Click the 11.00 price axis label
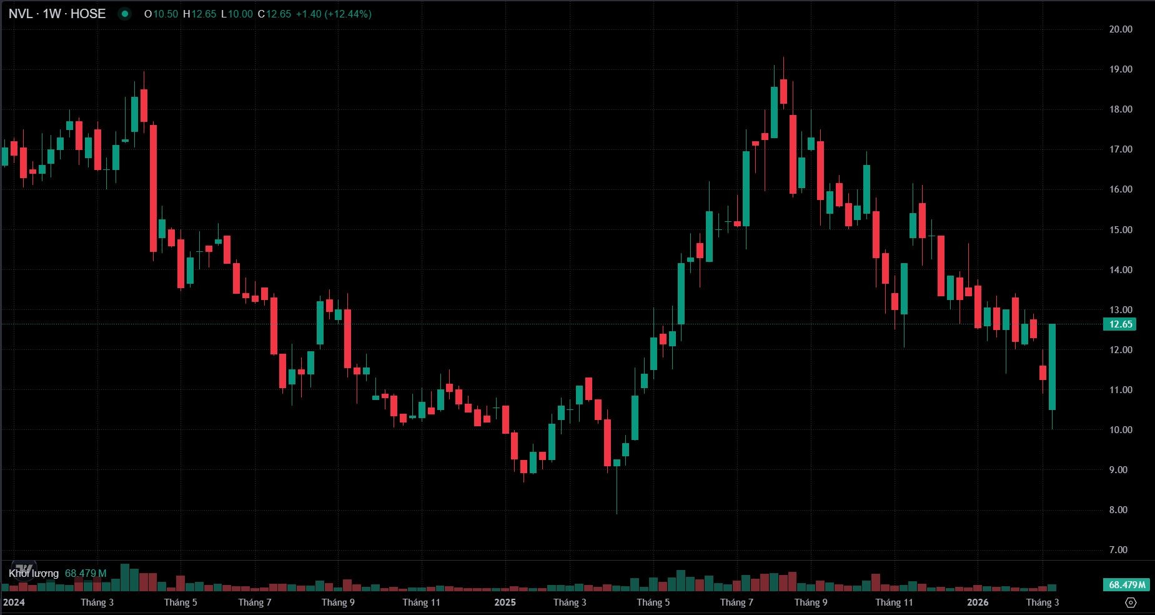 click(1121, 390)
